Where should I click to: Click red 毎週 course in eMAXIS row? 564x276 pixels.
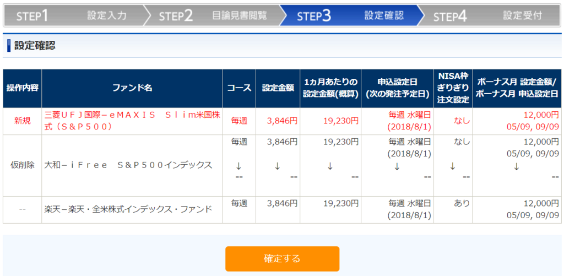click(x=239, y=121)
